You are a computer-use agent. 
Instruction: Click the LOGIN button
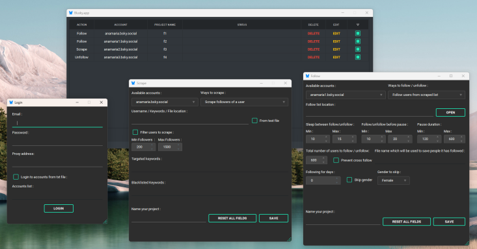tap(59, 208)
